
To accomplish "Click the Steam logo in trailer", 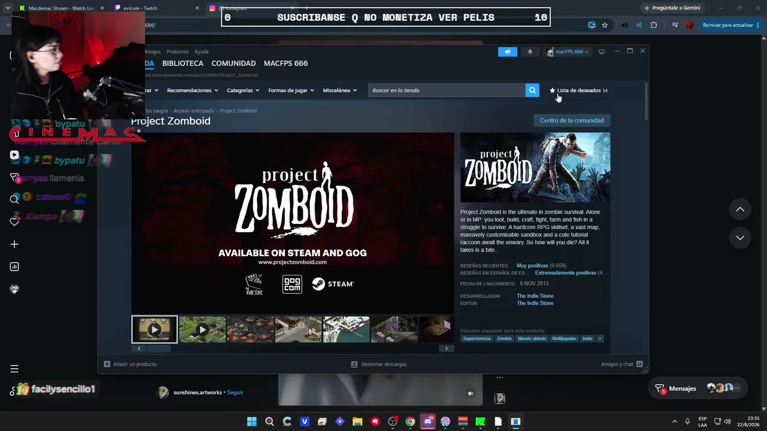I will point(333,284).
